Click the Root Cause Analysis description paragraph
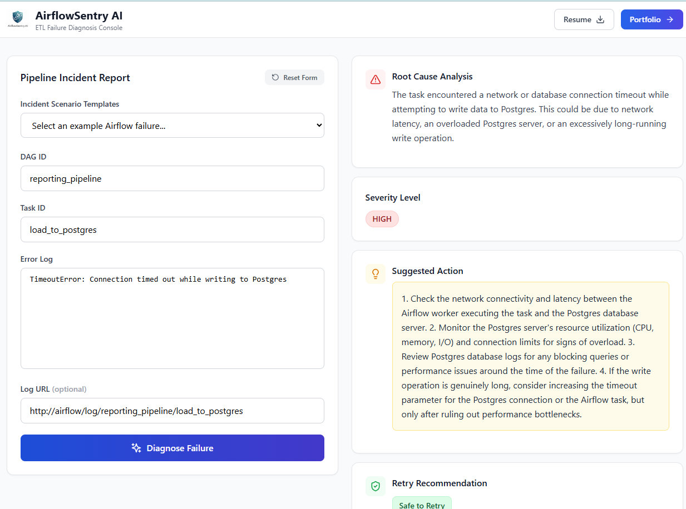Screen dimensions: 686x509 531,117
